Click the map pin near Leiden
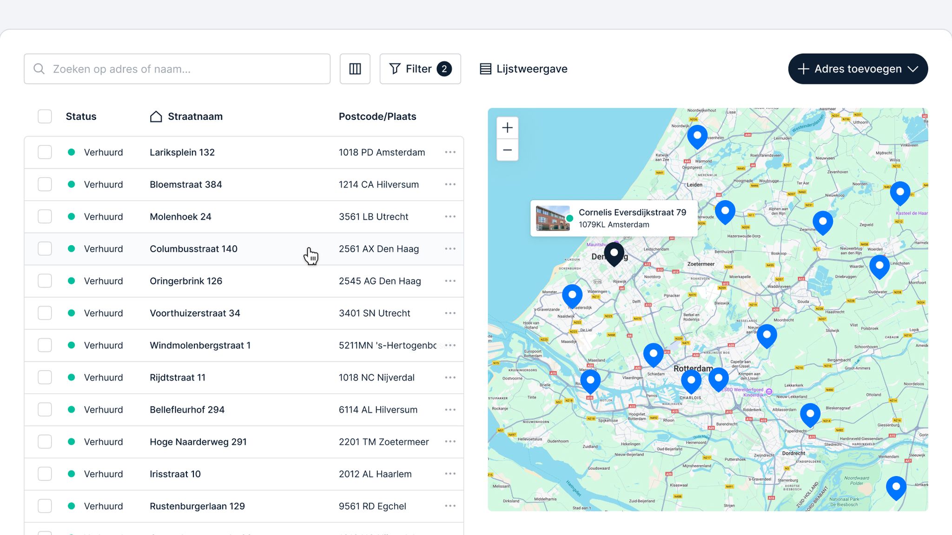Screen dimensions: 952x535 725,212
